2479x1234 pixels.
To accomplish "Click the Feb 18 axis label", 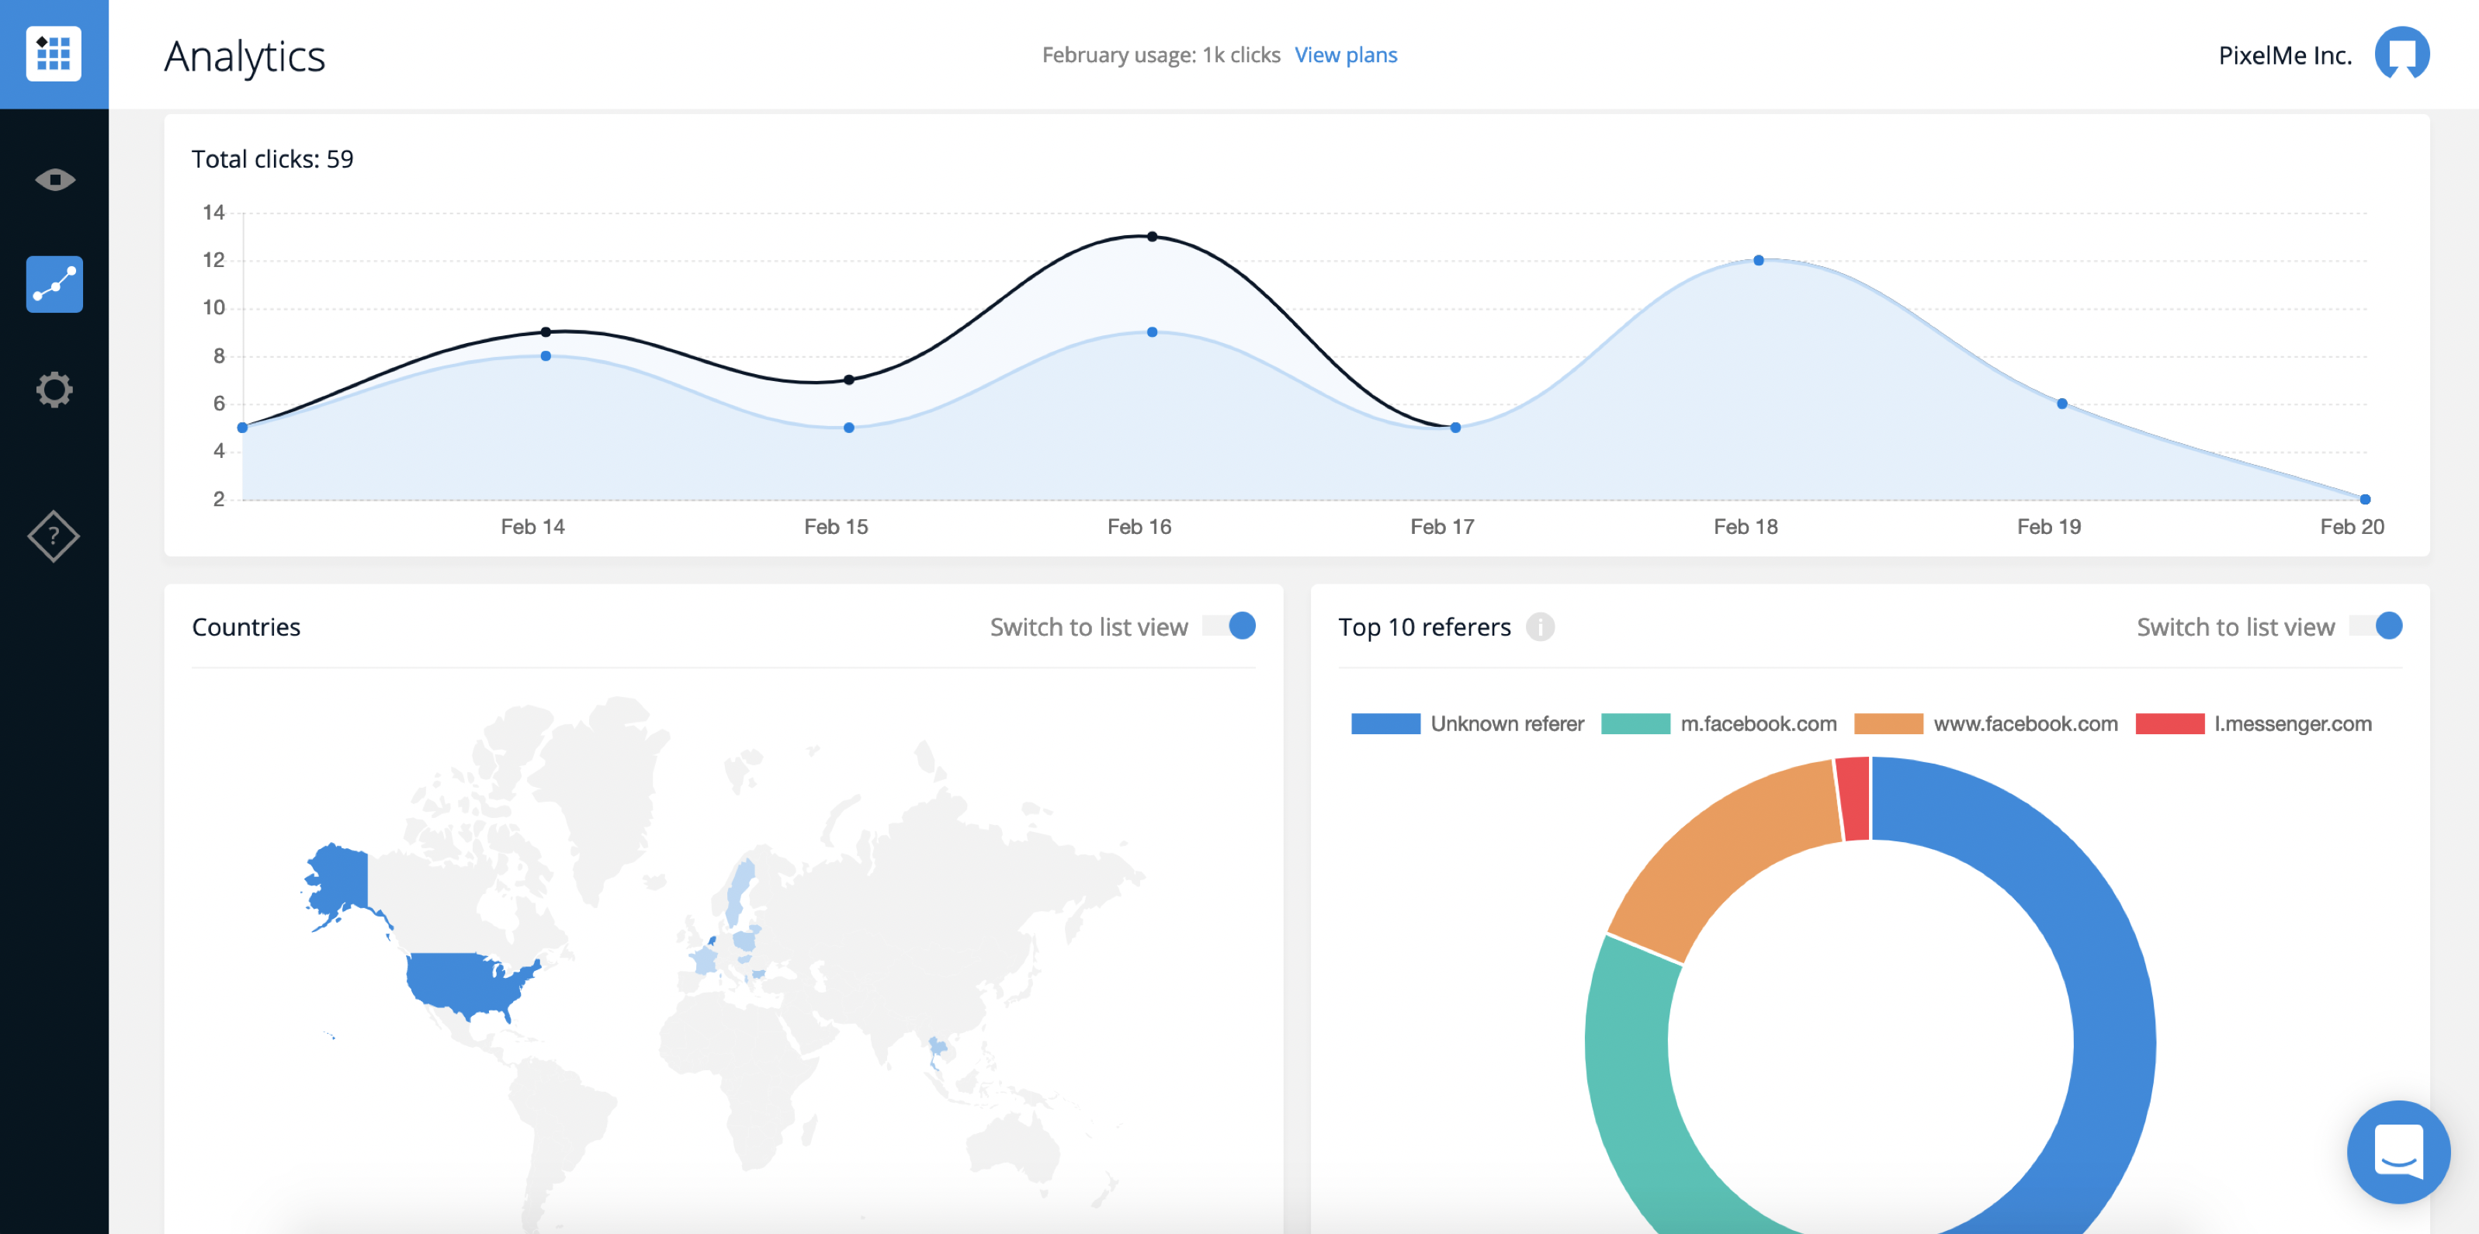I will pos(1746,526).
